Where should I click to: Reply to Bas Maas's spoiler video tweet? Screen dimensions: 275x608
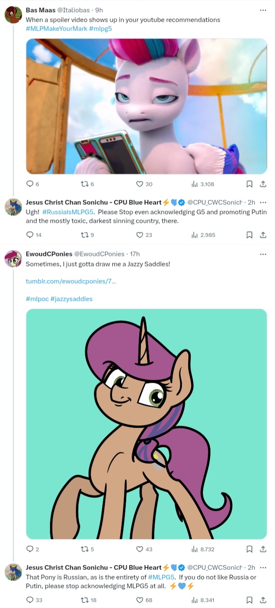pos(30,184)
